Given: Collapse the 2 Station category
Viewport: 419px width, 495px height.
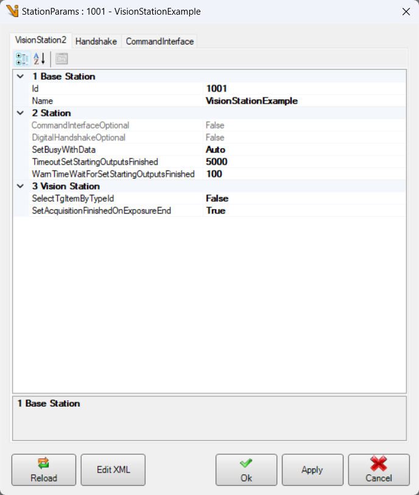Looking at the screenshot, I should click(x=20, y=113).
